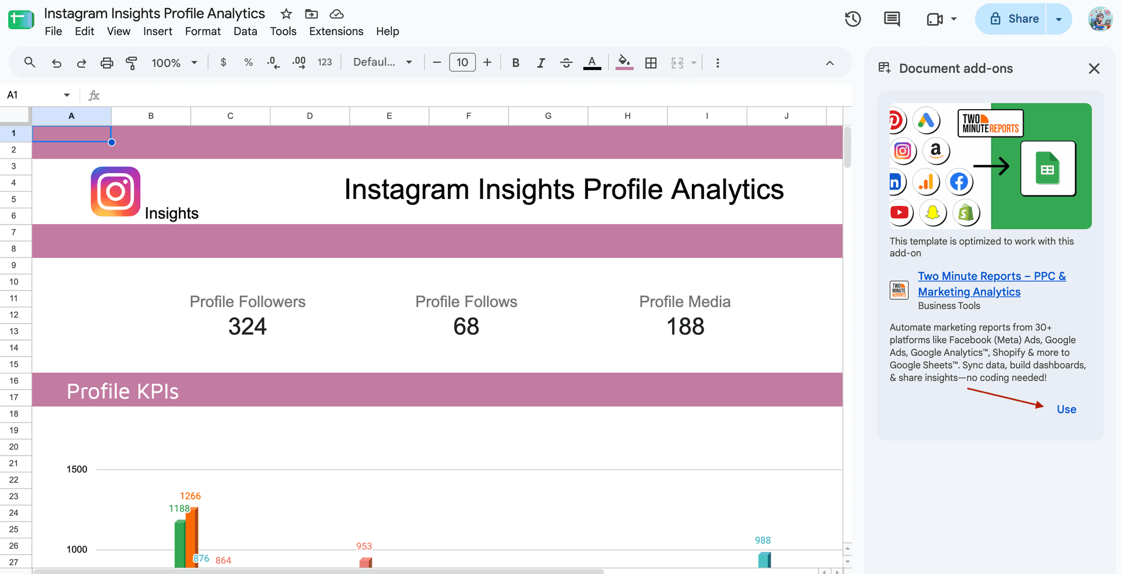Open Two Minute Reports Marketing Analytics link

[x=991, y=284]
